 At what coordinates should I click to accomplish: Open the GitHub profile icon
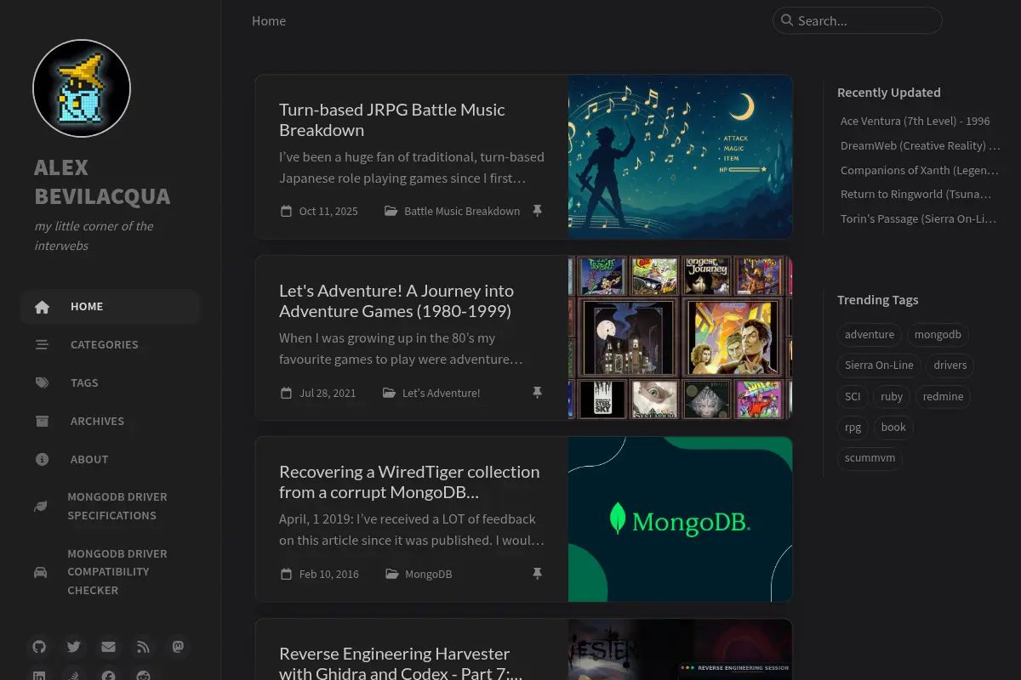(39, 647)
